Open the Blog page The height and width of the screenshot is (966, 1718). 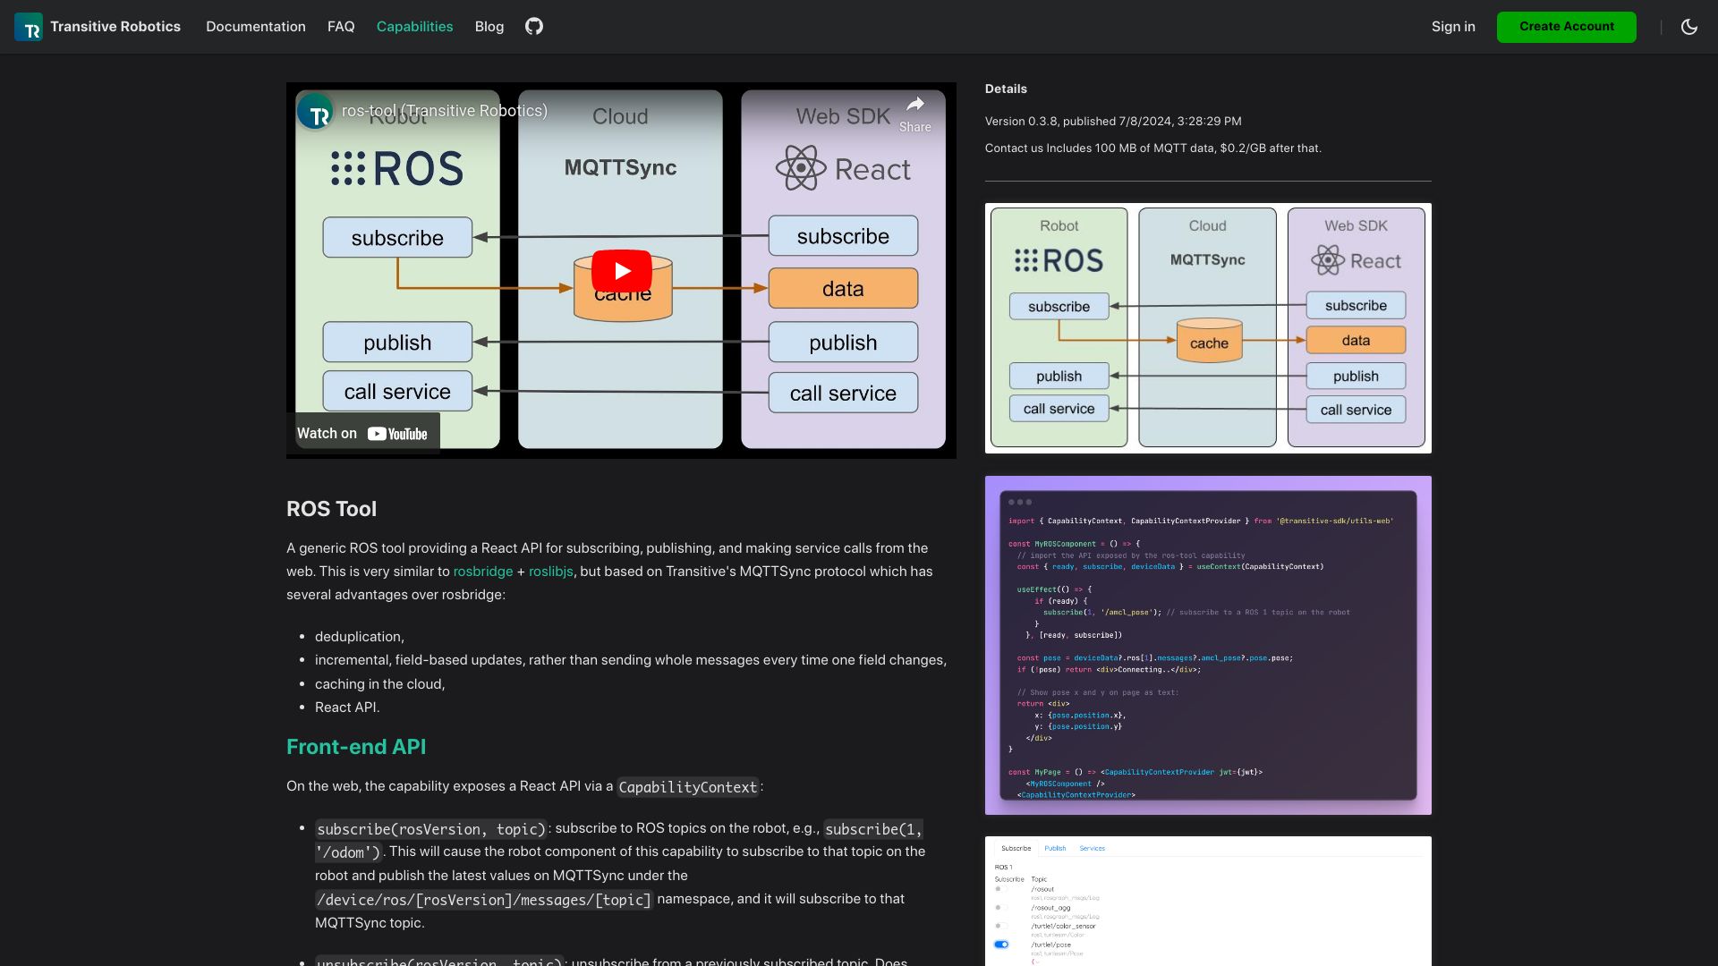click(x=489, y=27)
